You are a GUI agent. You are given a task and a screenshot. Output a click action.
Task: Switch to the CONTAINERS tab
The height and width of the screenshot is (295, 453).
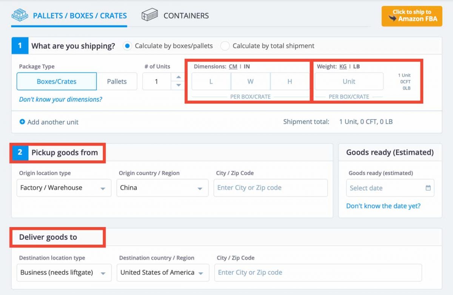tap(185, 15)
